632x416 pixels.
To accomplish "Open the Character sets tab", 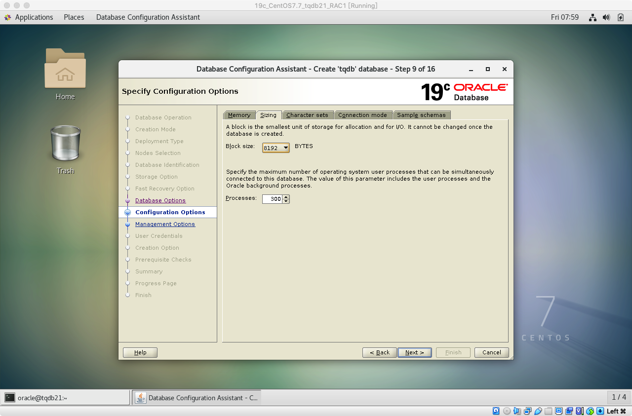I will (x=307, y=115).
